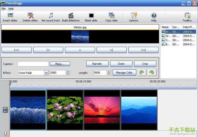Sort file list by Dur... column header
Viewport: 198px width, 137px height.
click(x=176, y=27)
